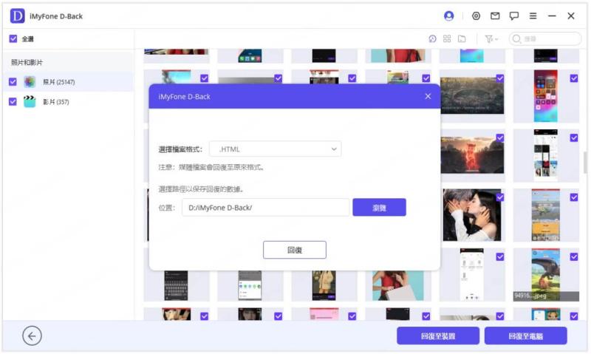
Task: Open the kissing couple photo thumbnail
Action: [x=472, y=215]
